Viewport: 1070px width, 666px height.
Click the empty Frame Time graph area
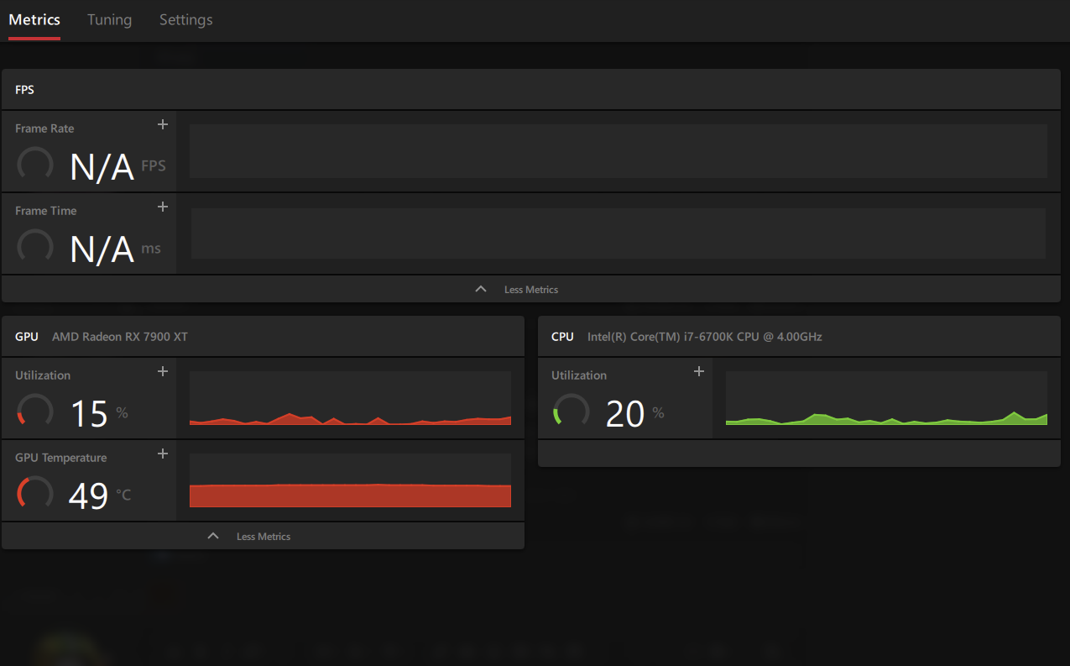(x=619, y=233)
